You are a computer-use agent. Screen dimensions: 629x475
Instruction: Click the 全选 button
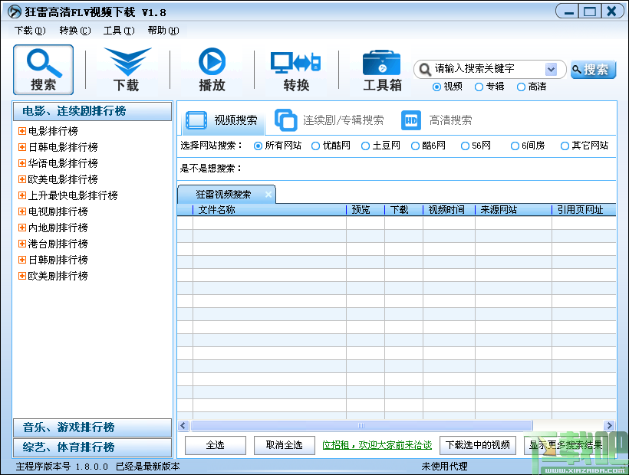coord(216,445)
